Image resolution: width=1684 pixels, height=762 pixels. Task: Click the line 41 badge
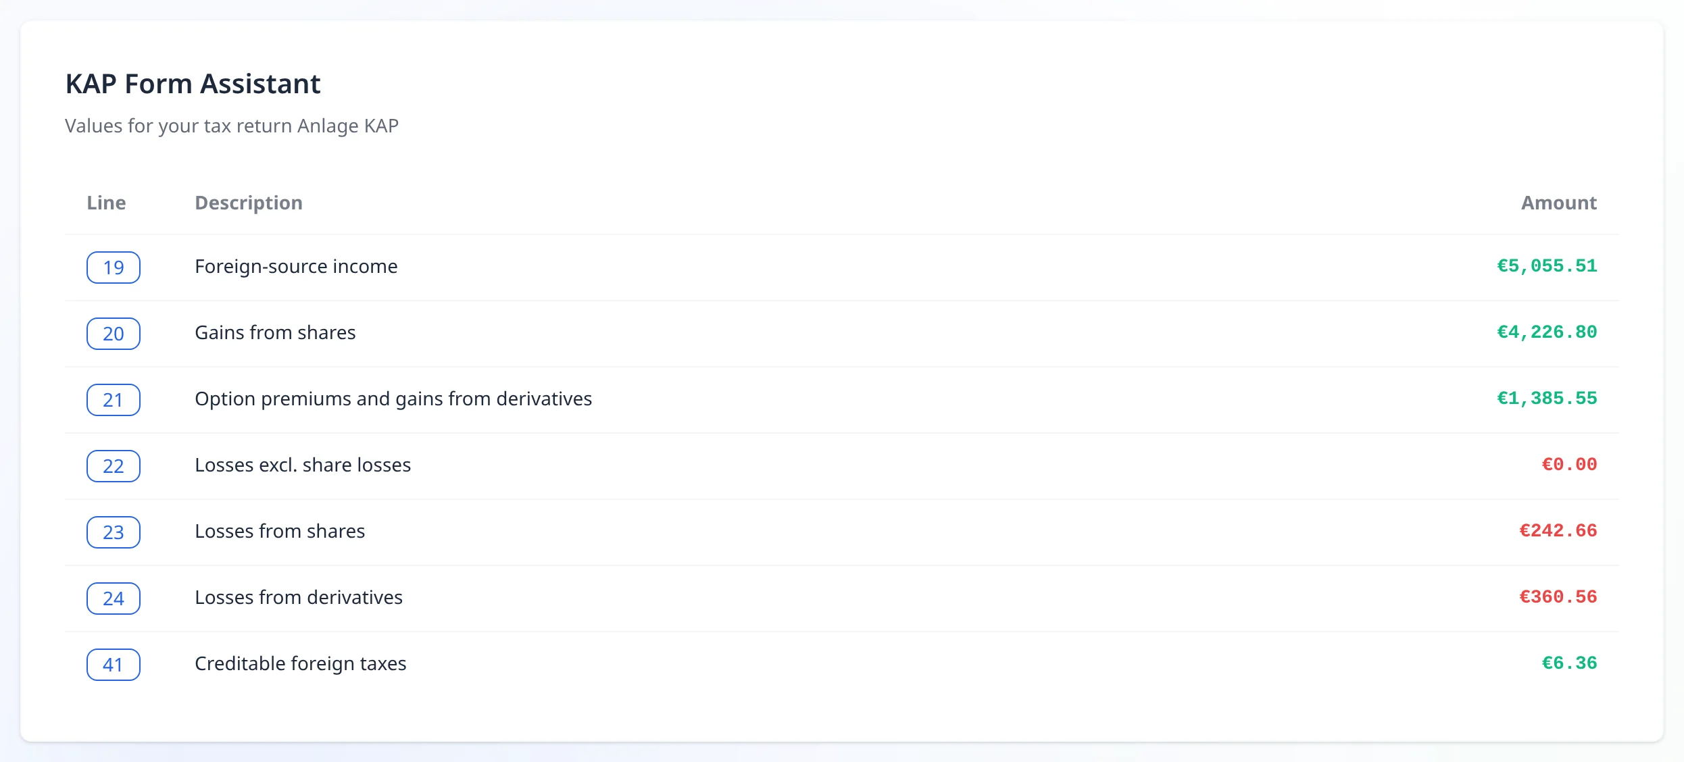[114, 665]
